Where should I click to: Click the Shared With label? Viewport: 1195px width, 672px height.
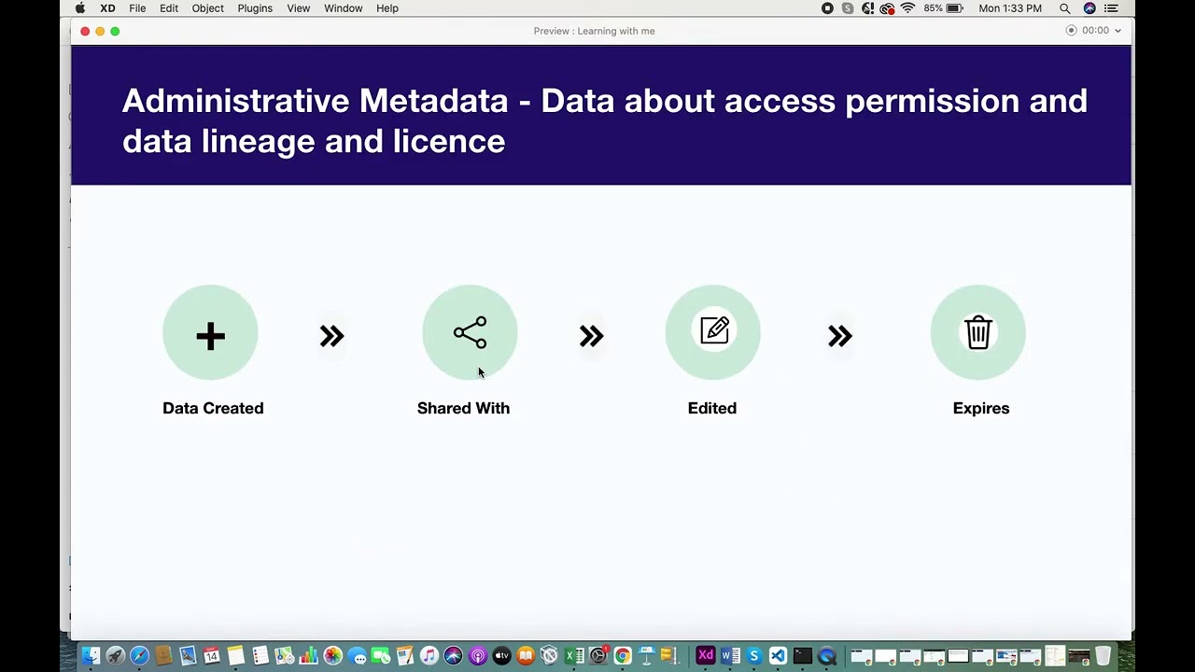pos(463,408)
